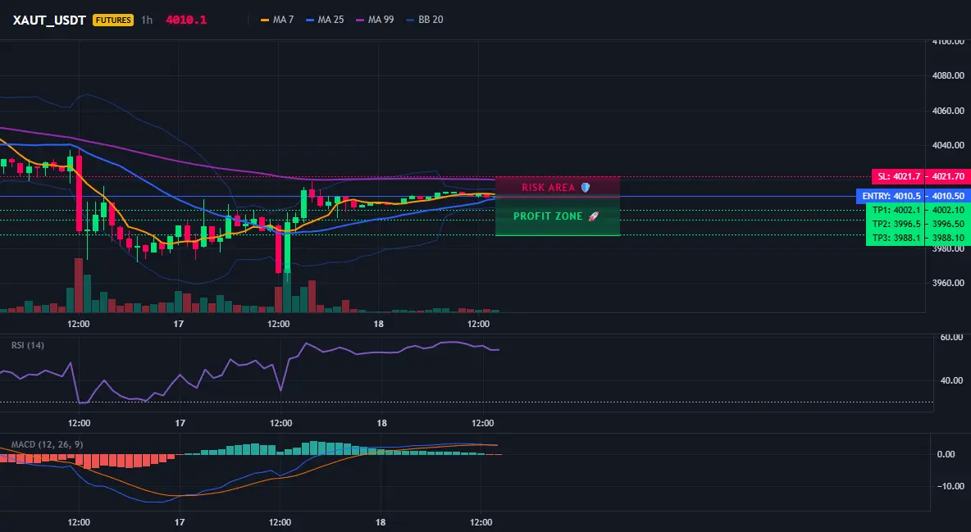Click the 4040.00 price axis label
This screenshot has width=971, height=532.
pos(948,145)
